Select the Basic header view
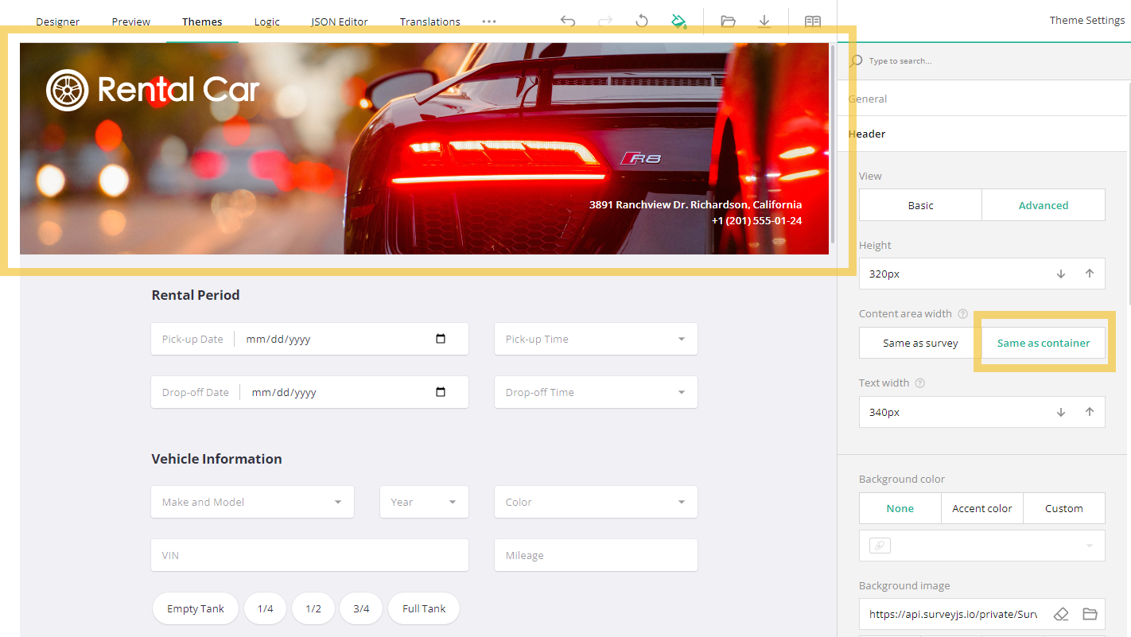This screenshot has height=637, width=1131. (920, 205)
